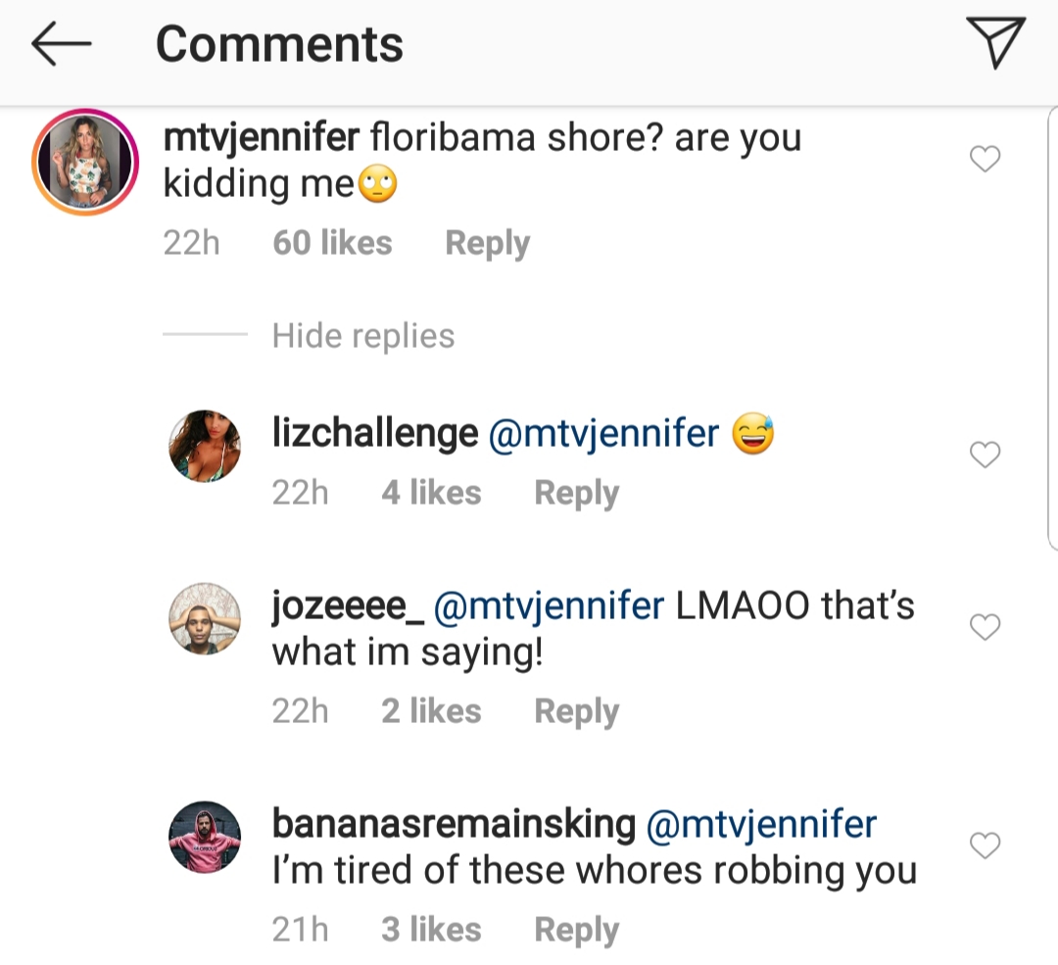Open mtvjennifer's profile picture story

coord(85,162)
